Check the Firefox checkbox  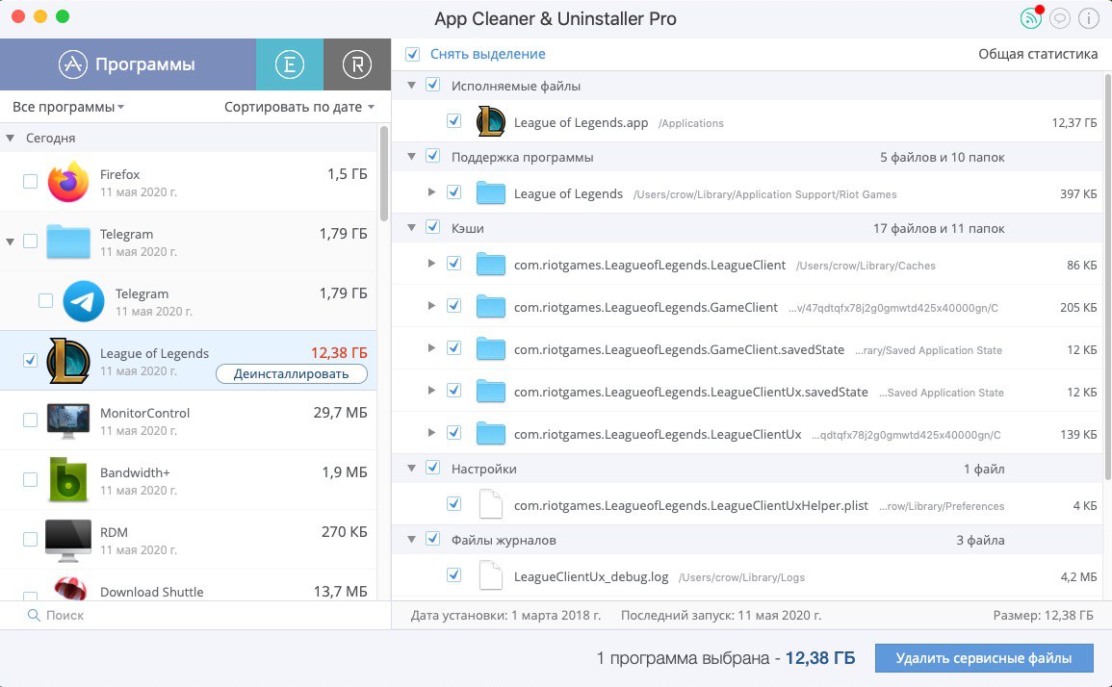(x=30, y=182)
